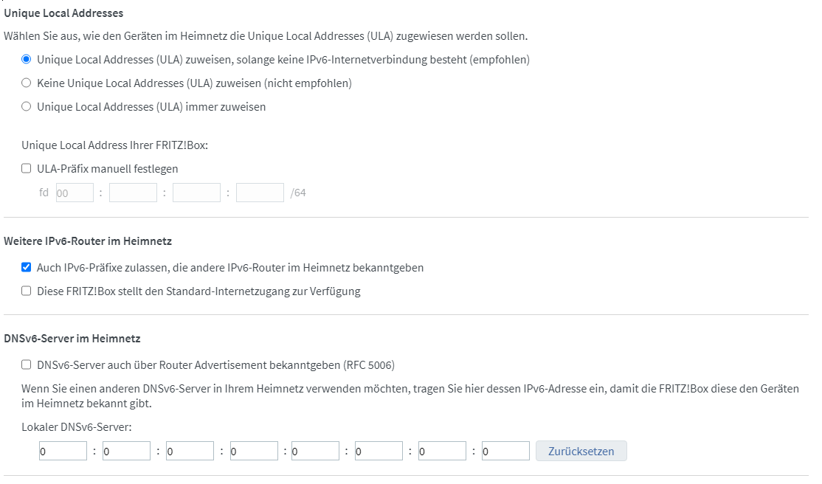This screenshot has height=484, width=822.
Task: Select Keine Unique Local Addresses zuweisen option
Action: click(x=27, y=83)
